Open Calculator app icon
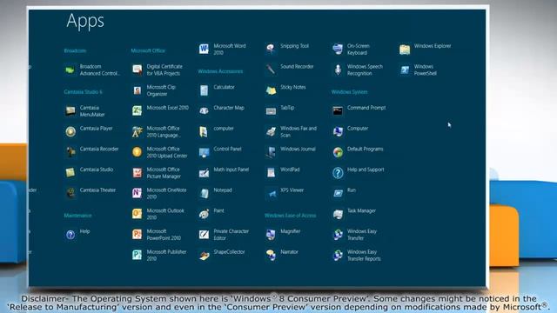 [x=204, y=90]
